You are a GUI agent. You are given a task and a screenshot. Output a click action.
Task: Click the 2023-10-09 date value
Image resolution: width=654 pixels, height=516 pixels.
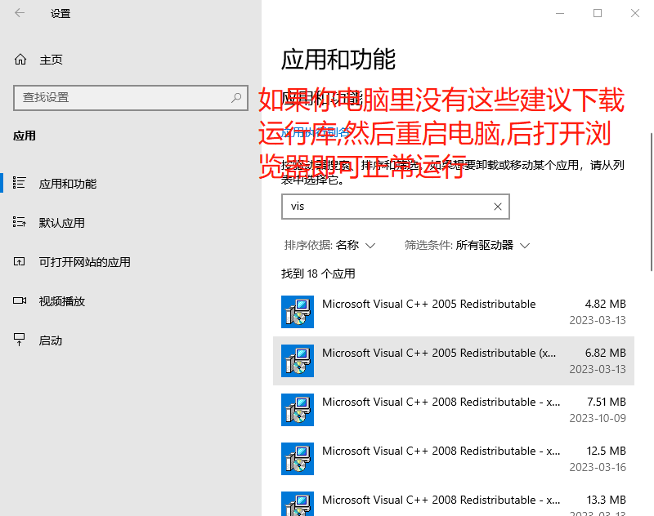point(598,418)
